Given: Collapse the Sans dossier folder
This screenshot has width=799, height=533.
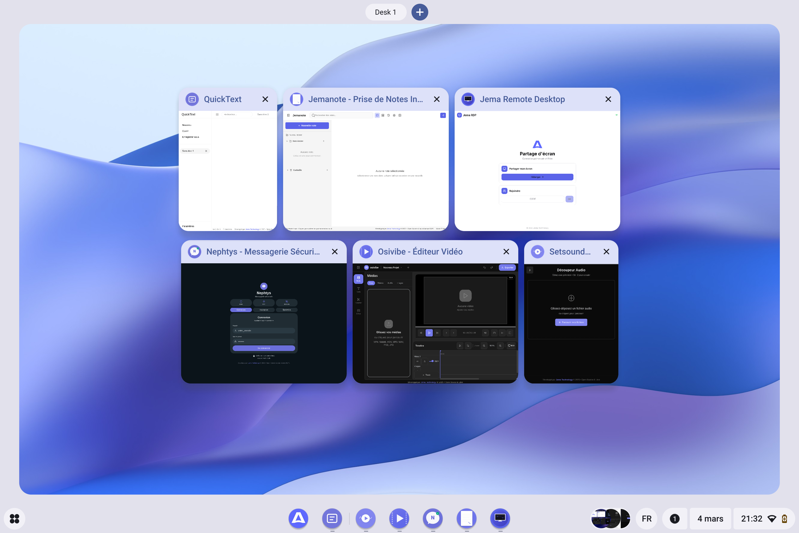Looking at the screenshot, I should coord(287,141).
